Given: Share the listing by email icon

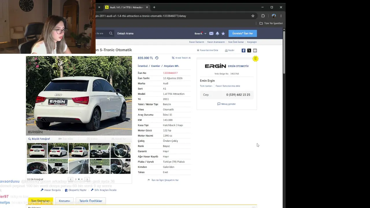Looking at the screenshot, I should coord(255,51).
